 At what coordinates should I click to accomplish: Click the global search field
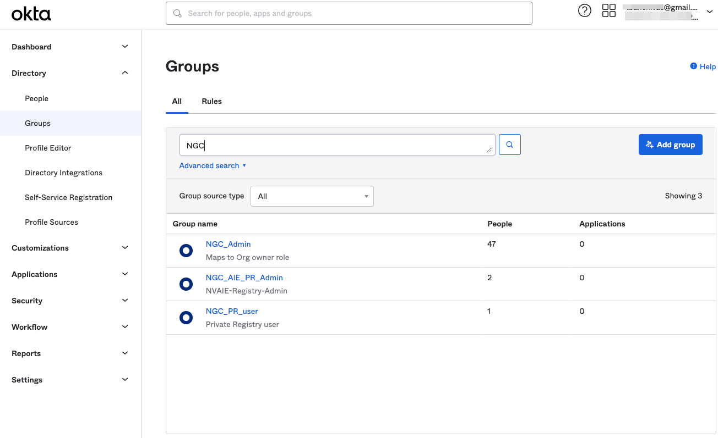349,13
